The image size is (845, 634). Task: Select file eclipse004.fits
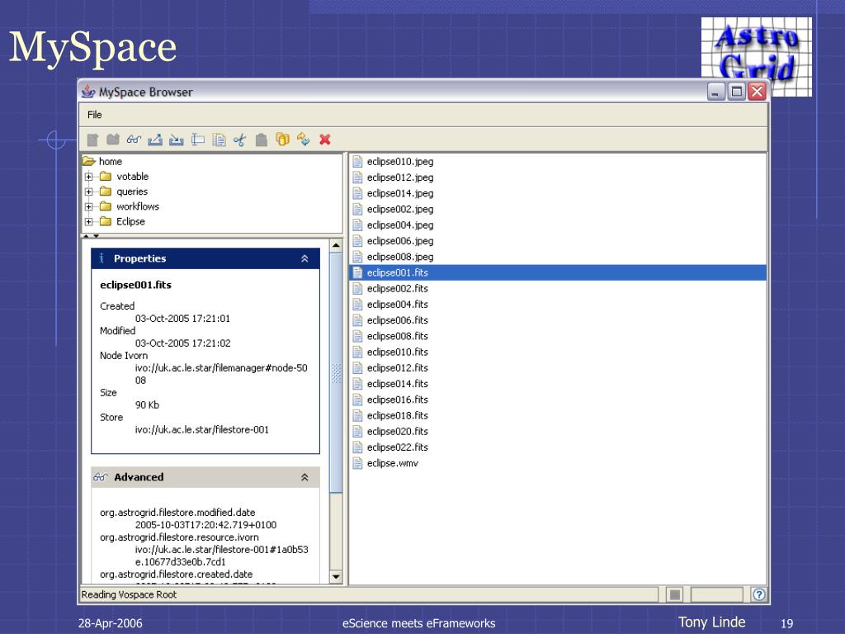398,305
